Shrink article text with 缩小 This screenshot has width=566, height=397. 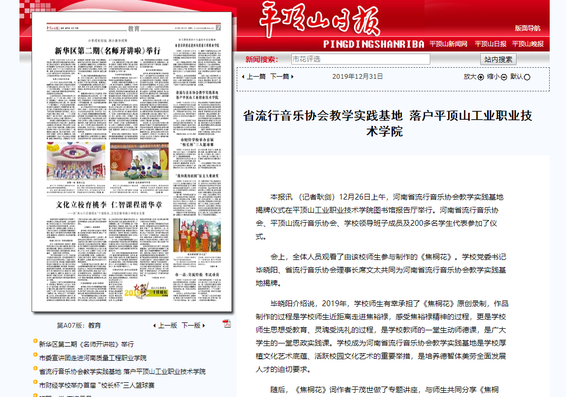point(497,77)
